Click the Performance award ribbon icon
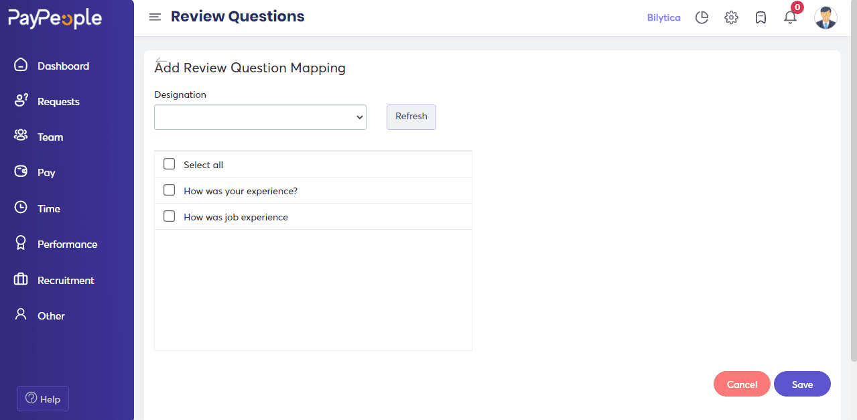The width and height of the screenshot is (857, 420). (x=21, y=243)
